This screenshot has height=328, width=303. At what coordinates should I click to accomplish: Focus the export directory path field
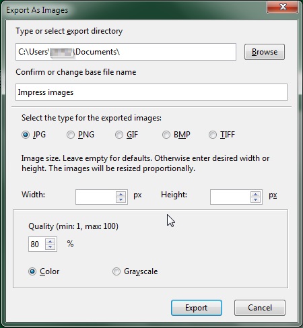point(126,52)
